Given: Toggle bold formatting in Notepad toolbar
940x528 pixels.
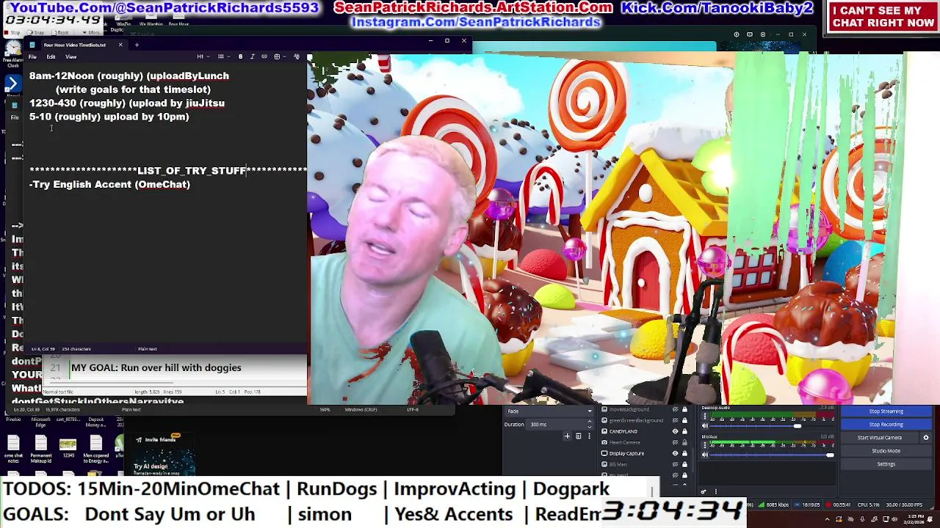Looking at the screenshot, I should [x=240, y=56].
